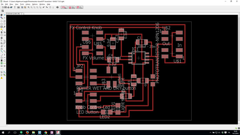Zoom to fit the board
The width and height of the screenshot is (240, 135).
28,7
